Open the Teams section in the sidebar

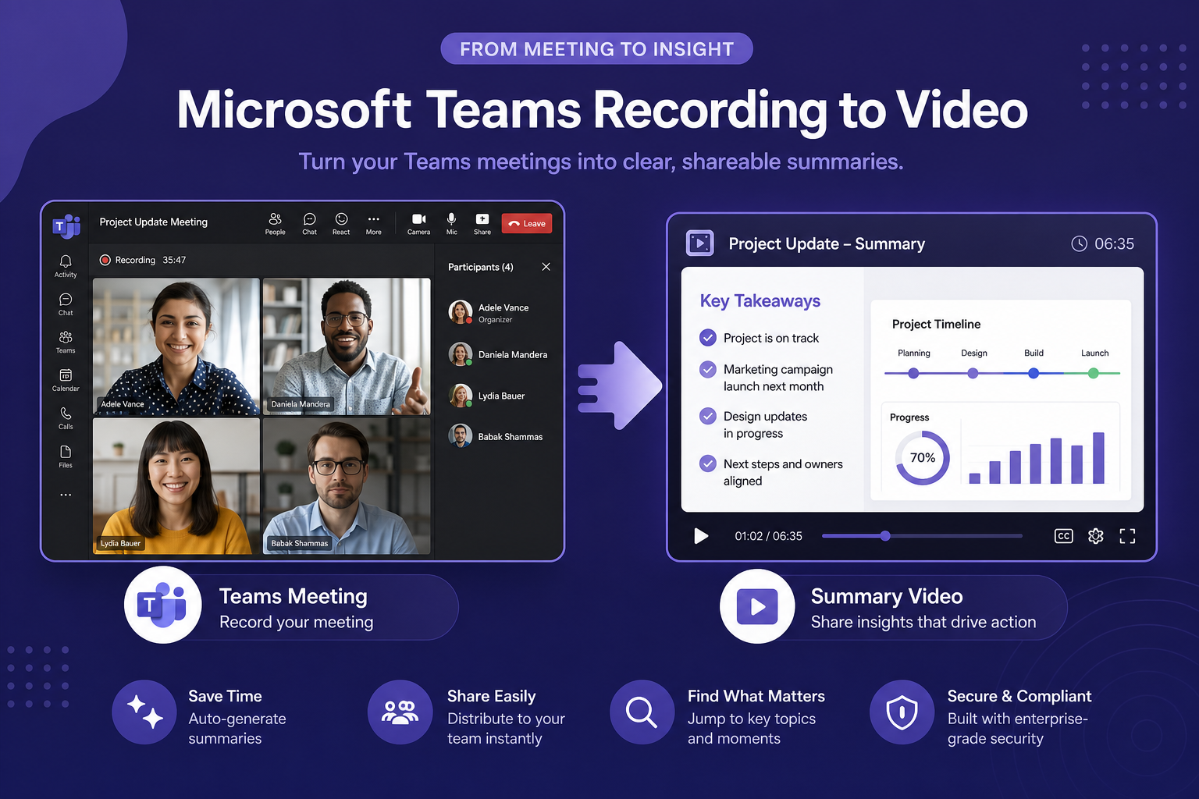(66, 342)
